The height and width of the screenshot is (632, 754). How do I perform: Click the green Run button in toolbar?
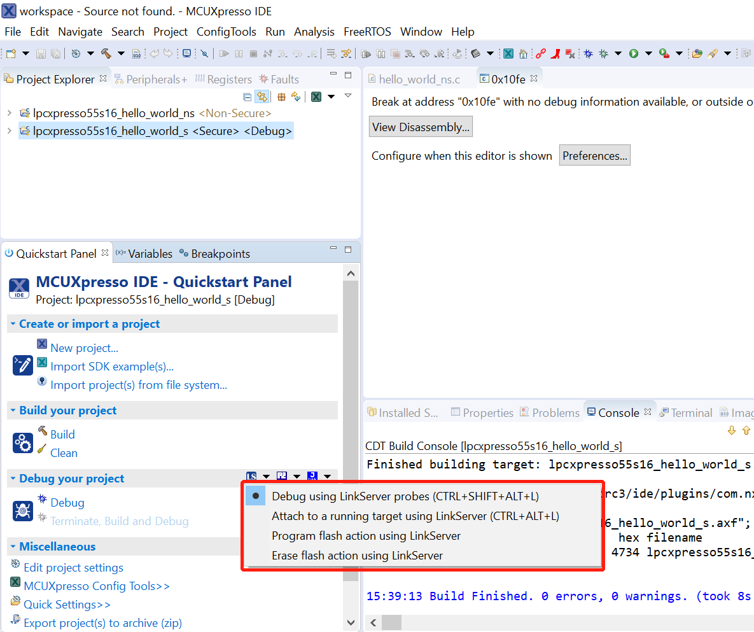point(634,54)
